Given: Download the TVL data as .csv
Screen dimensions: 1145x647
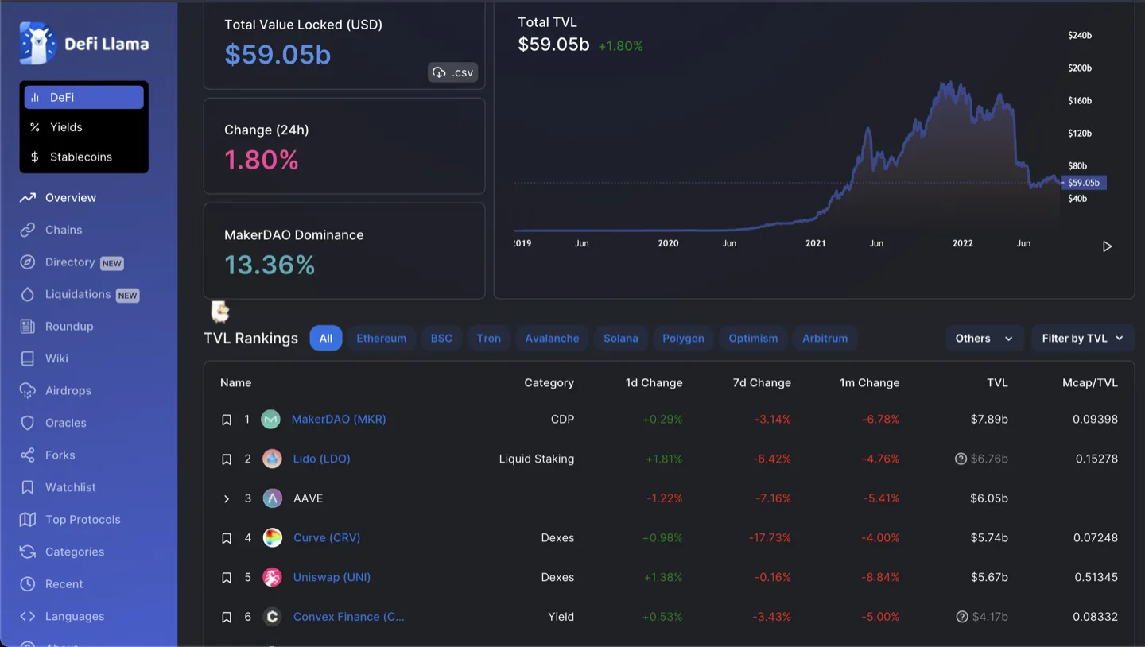Looking at the screenshot, I should point(453,72).
